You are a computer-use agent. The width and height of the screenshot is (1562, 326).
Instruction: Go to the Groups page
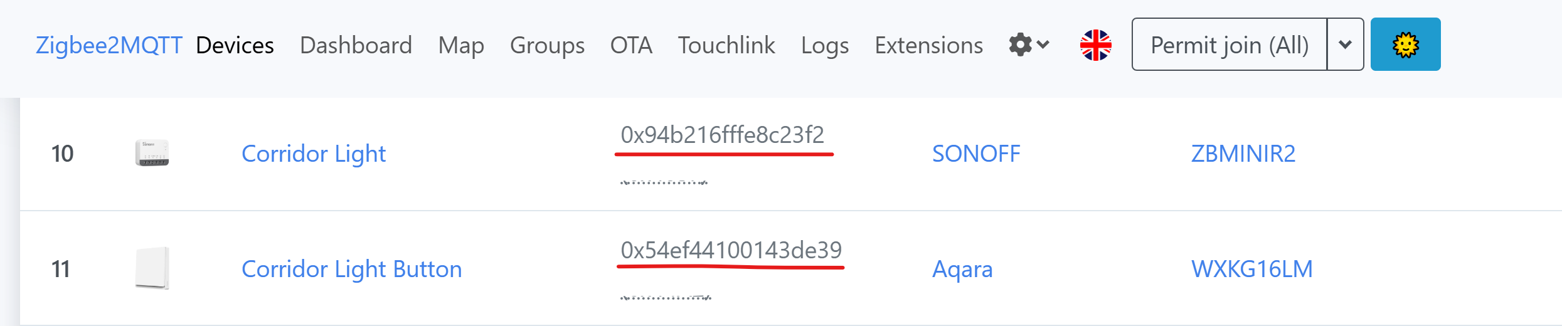(547, 45)
